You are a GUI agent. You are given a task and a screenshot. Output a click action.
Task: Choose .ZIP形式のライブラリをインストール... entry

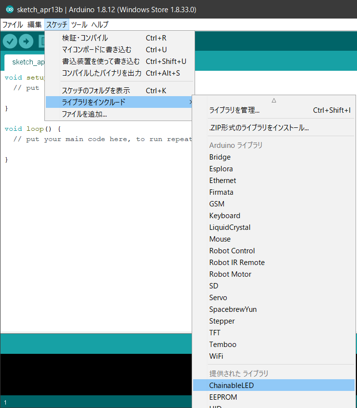coord(274,128)
